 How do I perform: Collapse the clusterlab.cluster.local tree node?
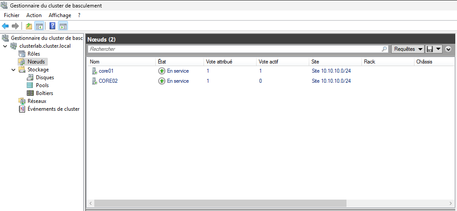(5, 46)
